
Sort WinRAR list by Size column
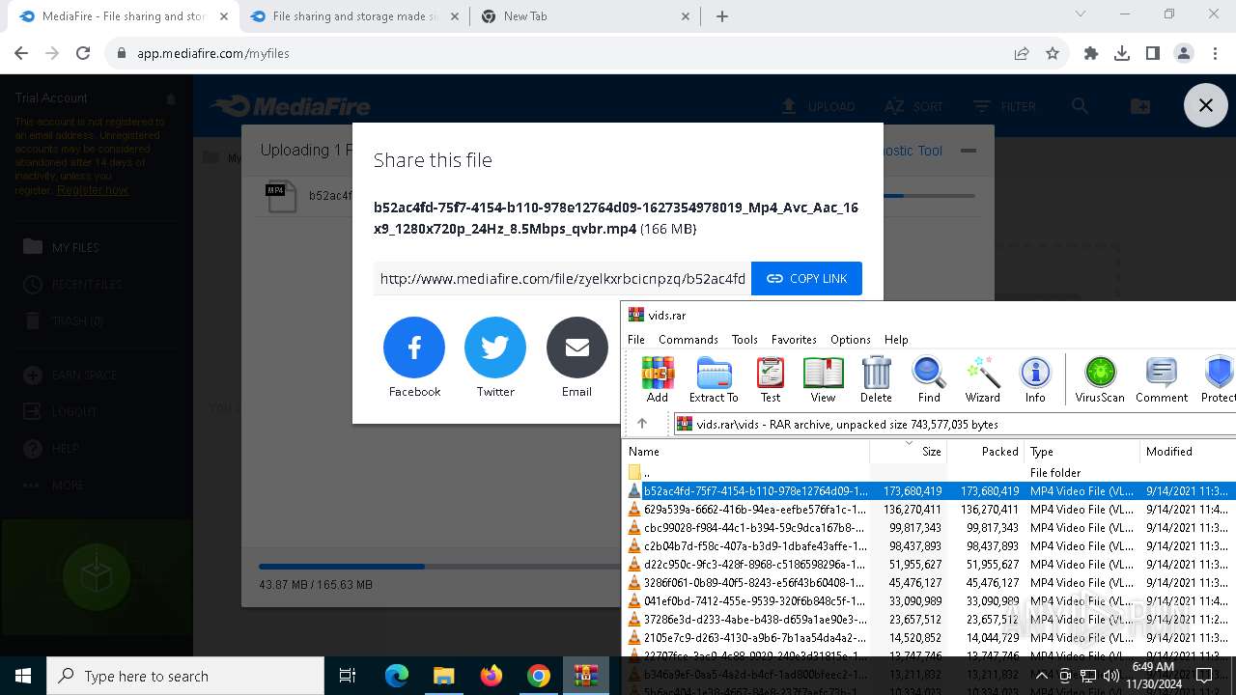(909, 451)
